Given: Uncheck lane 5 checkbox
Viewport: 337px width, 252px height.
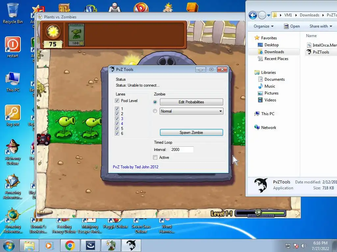Looking at the screenshot, I should click(117, 128).
